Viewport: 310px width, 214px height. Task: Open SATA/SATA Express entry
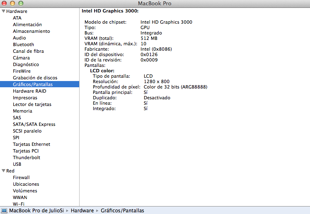coord(34,125)
